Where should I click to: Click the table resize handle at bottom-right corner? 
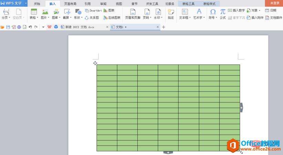click(241, 153)
